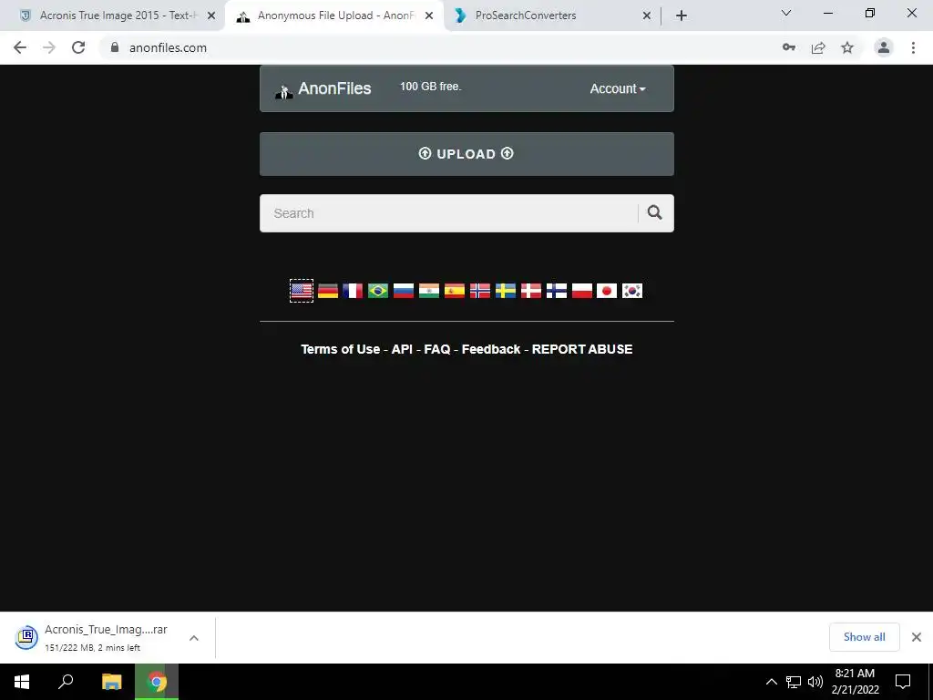Screen dimensions: 933x700
Task: Open the volume control in tray
Action: (x=815, y=682)
